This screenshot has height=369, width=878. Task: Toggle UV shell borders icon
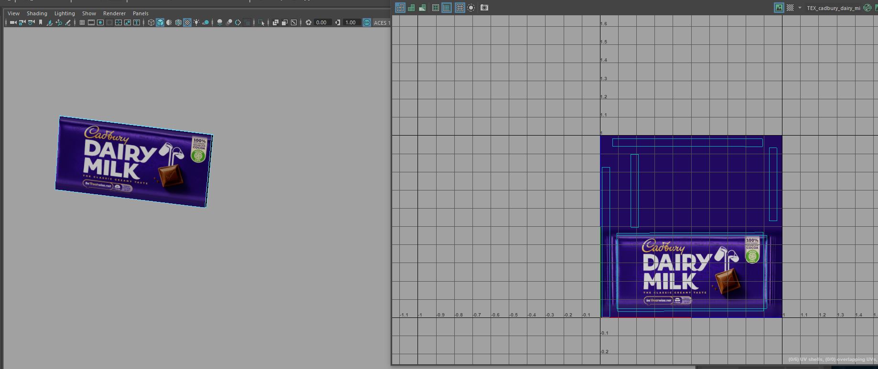tap(447, 8)
